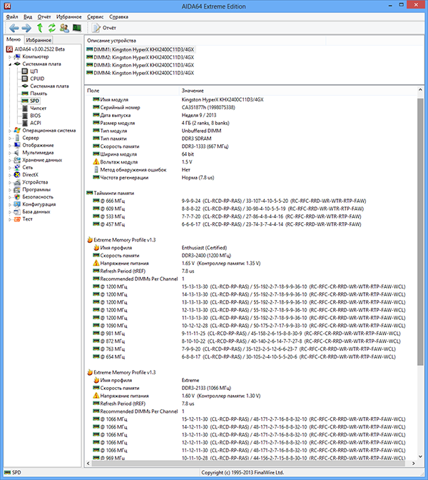Click the База данных category icon
Image resolution: width=428 pixels, height=480 pixels.
(x=17, y=211)
